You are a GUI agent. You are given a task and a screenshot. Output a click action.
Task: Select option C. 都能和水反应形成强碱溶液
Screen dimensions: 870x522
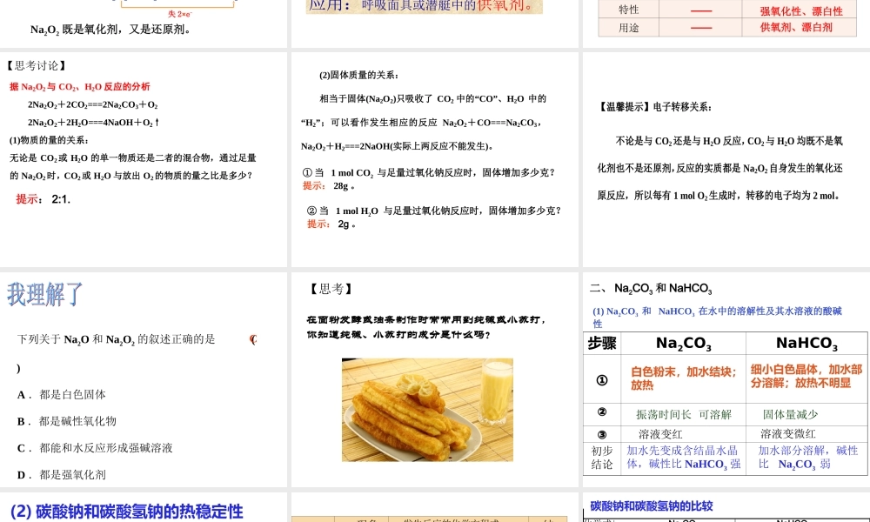pyautogui.click(x=94, y=448)
